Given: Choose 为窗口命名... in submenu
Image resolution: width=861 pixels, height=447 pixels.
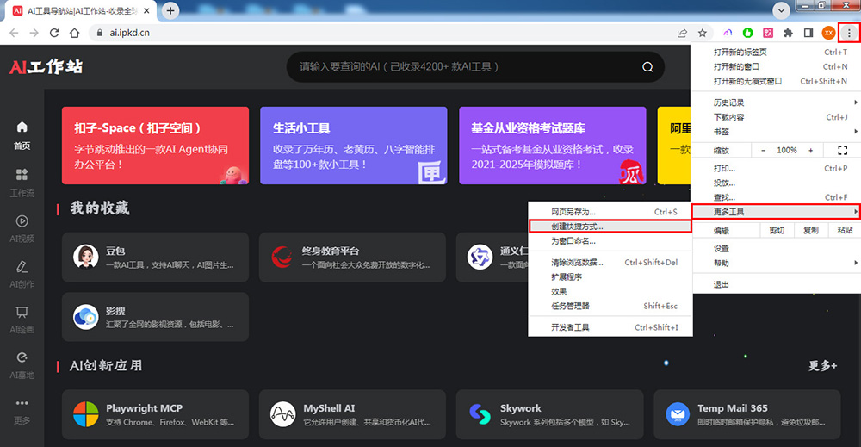Looking at the screenshot, I should (x=610, y=240).
